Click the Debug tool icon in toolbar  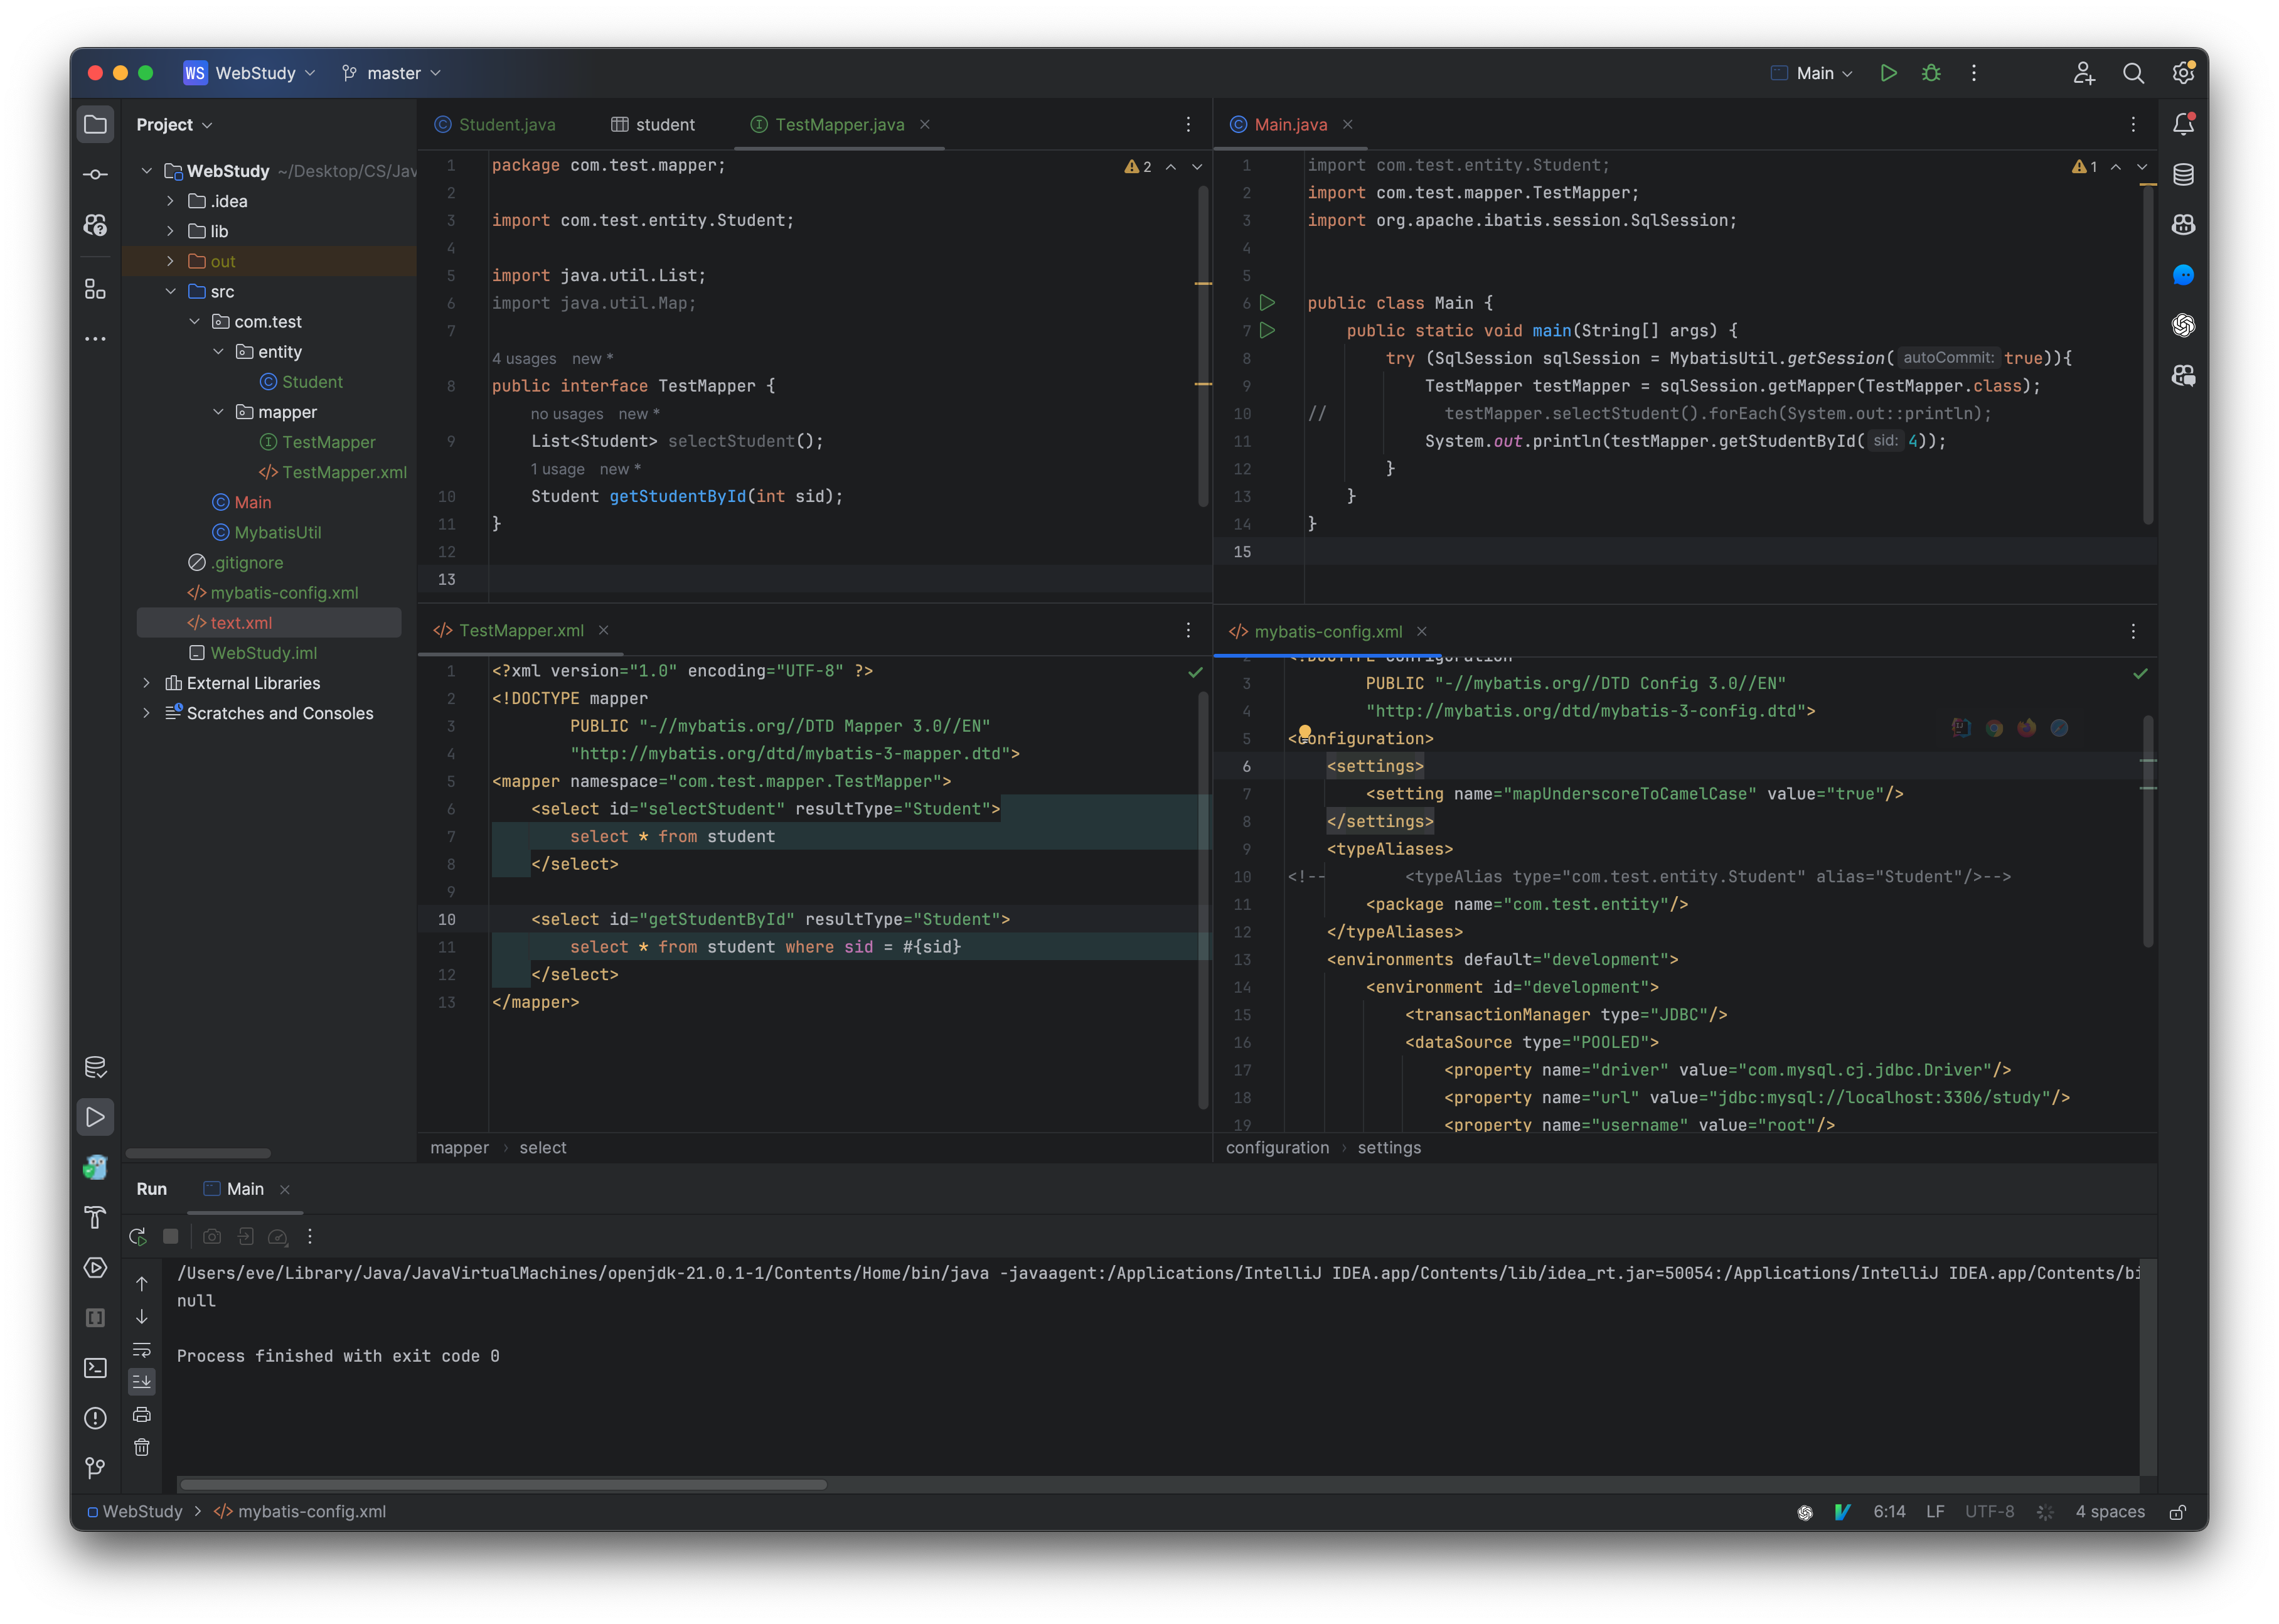(x=1929, y=72)
